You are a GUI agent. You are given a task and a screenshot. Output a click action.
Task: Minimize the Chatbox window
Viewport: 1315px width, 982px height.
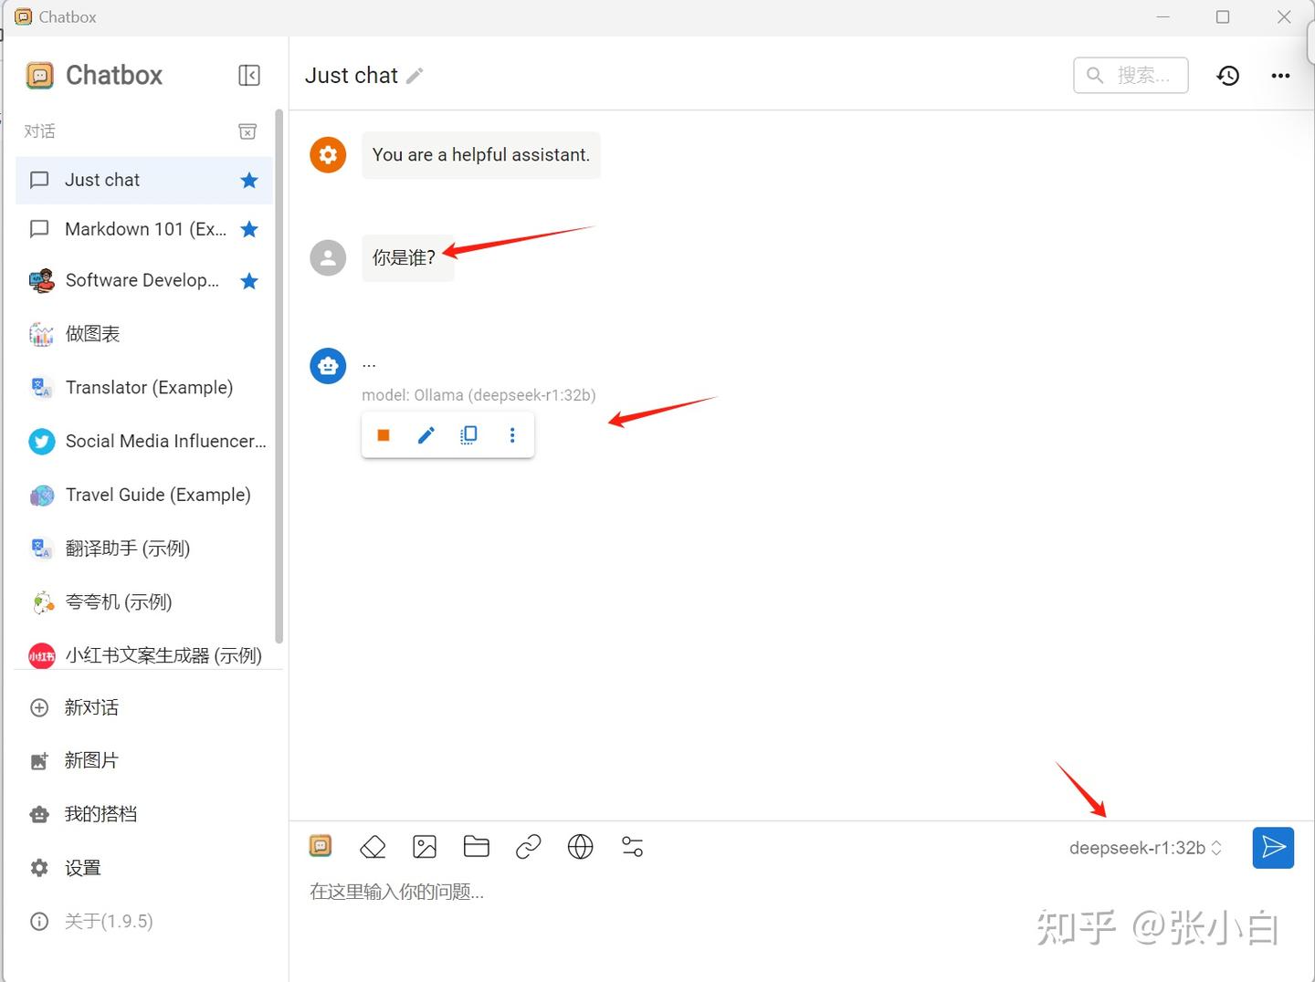[x=1163, y=16]
